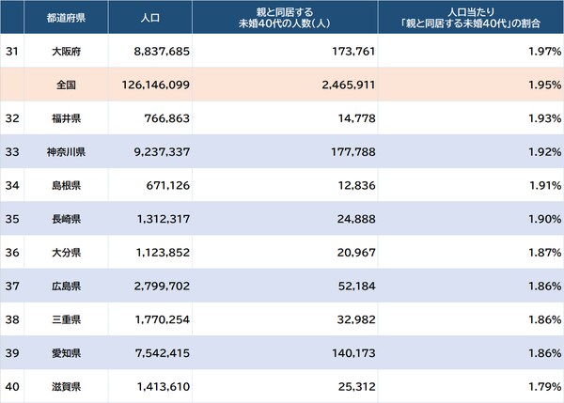Click the 大阪府 prefecture cell

(65, 50)
